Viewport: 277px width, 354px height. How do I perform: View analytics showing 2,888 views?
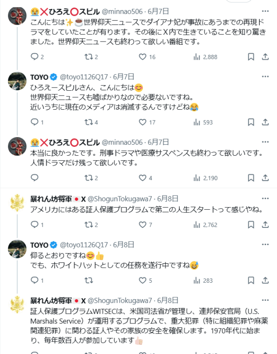point(206,57)
